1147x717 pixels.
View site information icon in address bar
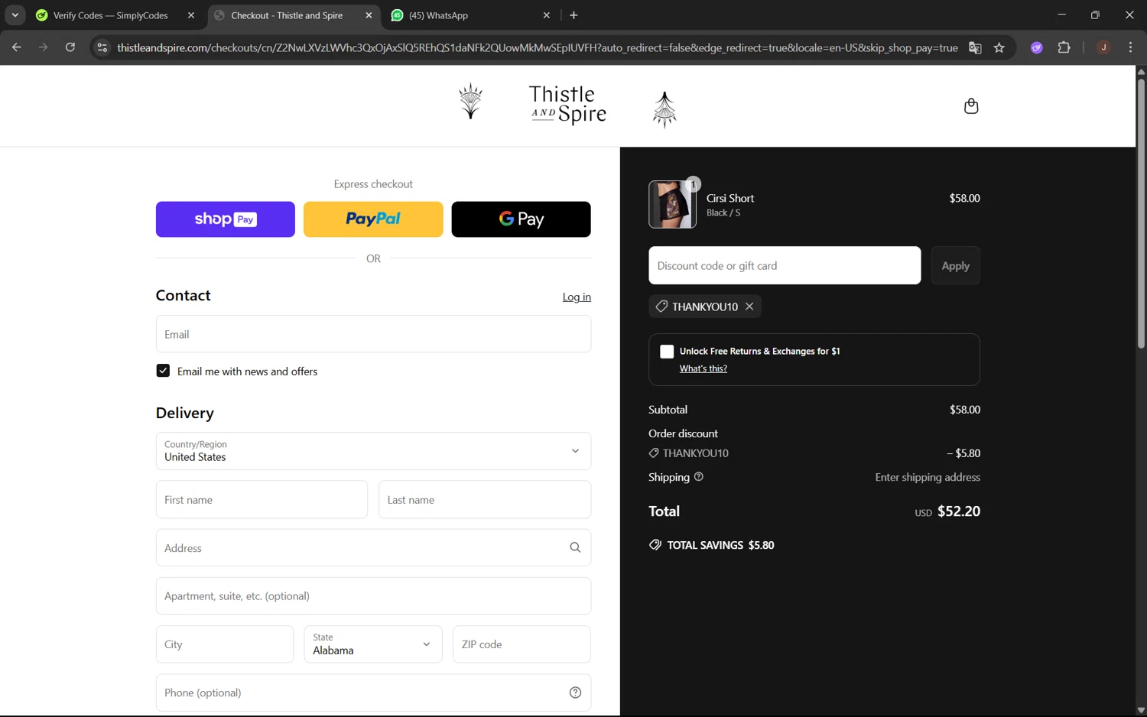(102, 47)
